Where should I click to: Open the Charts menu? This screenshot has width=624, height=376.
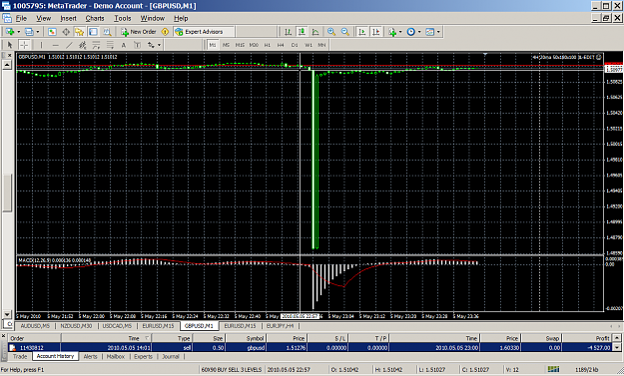[x=95, y=18]
